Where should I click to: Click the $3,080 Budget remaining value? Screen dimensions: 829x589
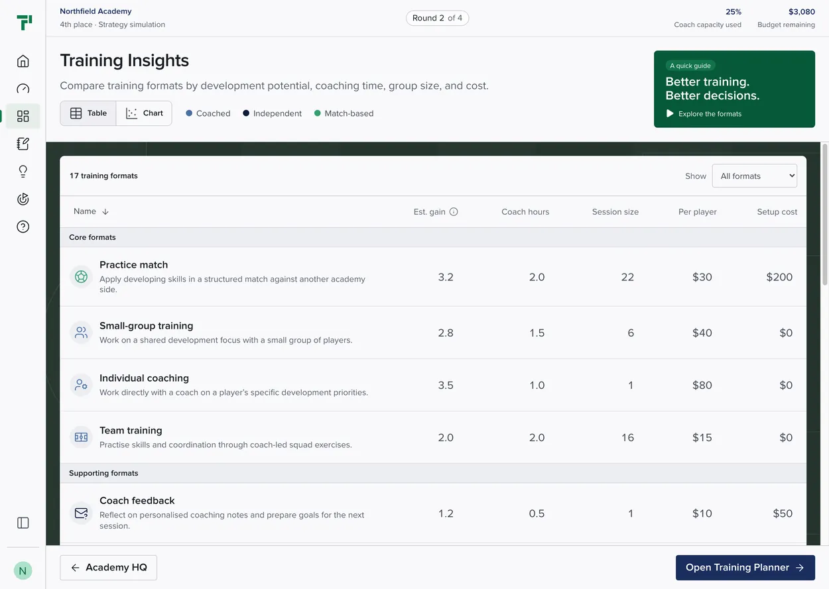click(802, 12)
